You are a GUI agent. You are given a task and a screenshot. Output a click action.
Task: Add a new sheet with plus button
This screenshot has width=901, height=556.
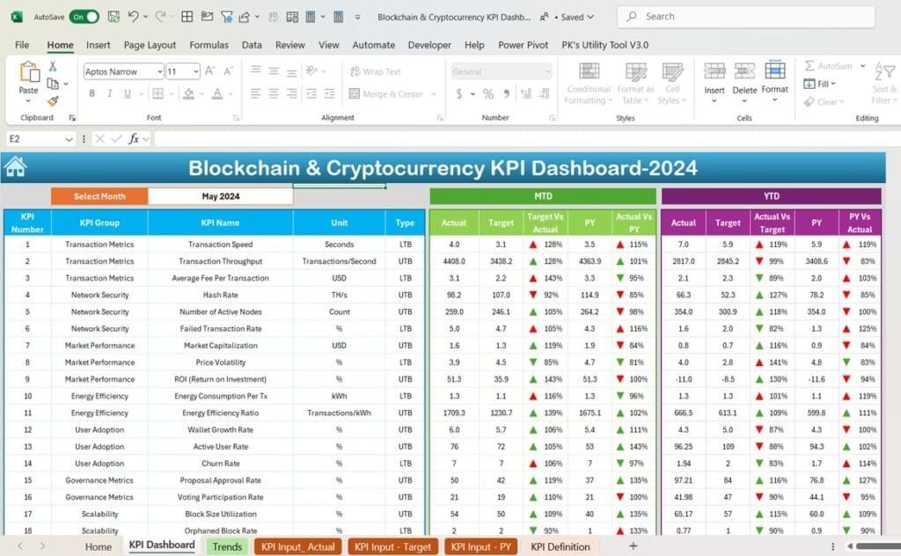(x=634, y=546)
